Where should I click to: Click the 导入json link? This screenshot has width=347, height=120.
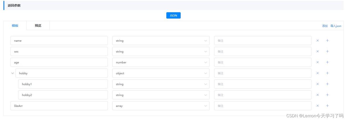click(x=336, y=26)
